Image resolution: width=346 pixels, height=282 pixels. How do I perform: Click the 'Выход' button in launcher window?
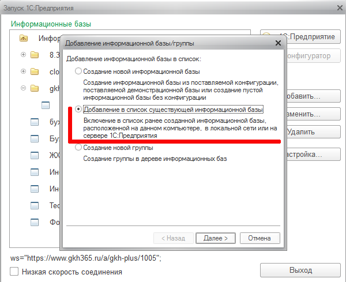click(x=300, y=270)
